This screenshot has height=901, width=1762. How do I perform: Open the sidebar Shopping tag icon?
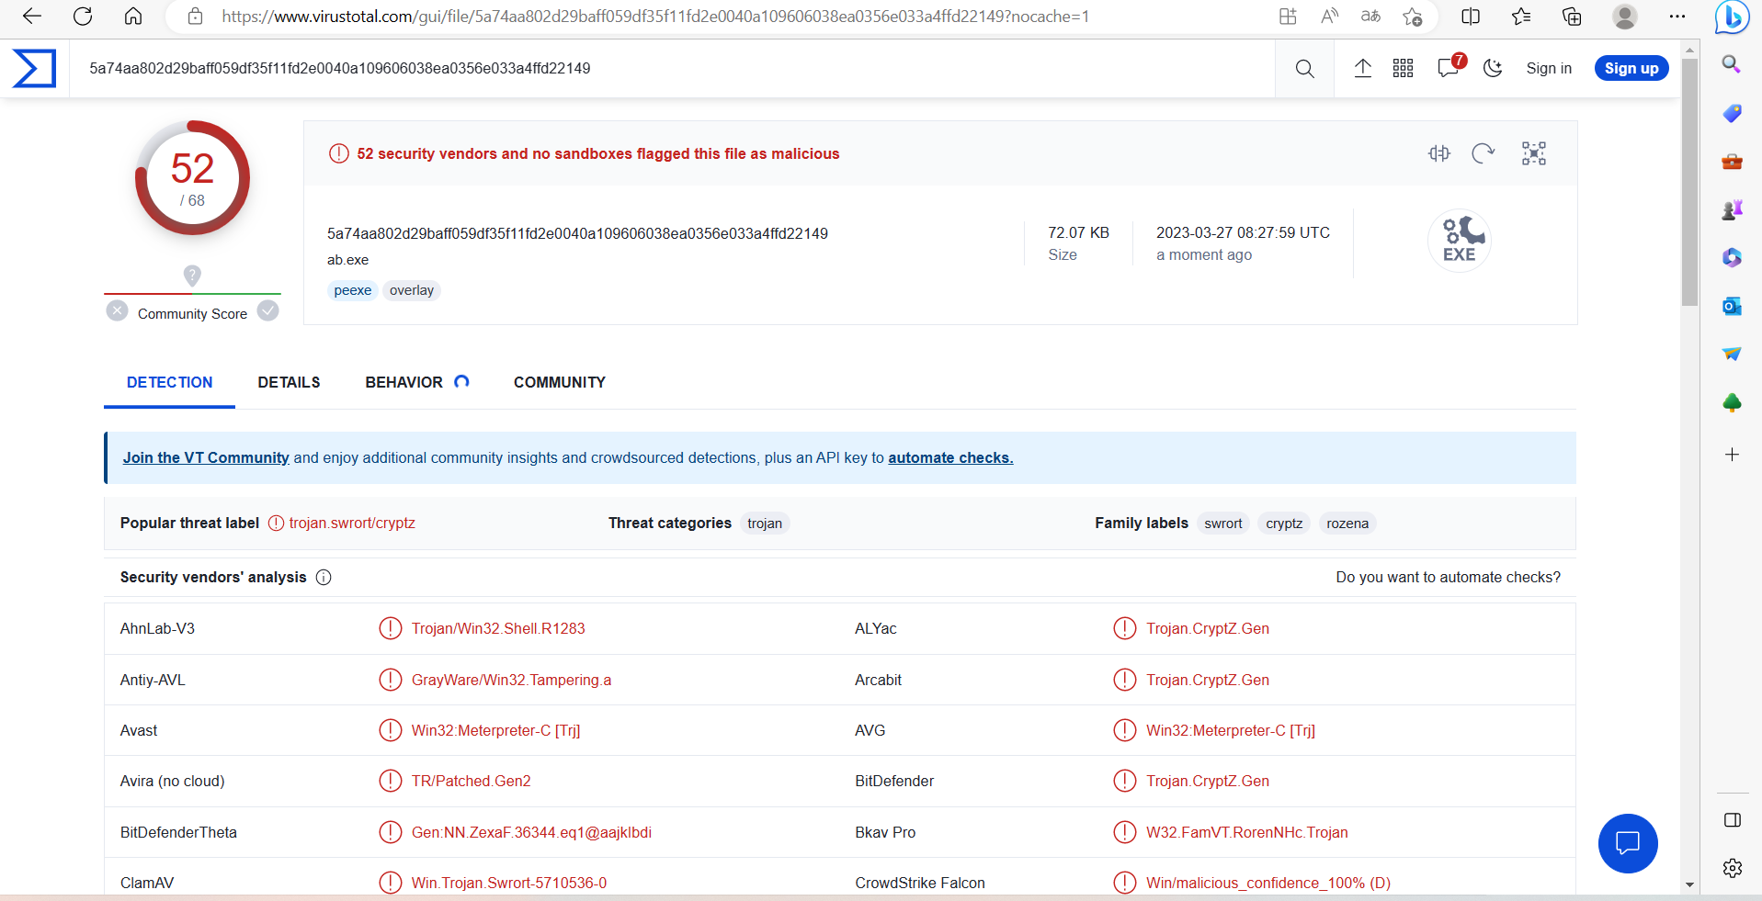[1732, 113]
